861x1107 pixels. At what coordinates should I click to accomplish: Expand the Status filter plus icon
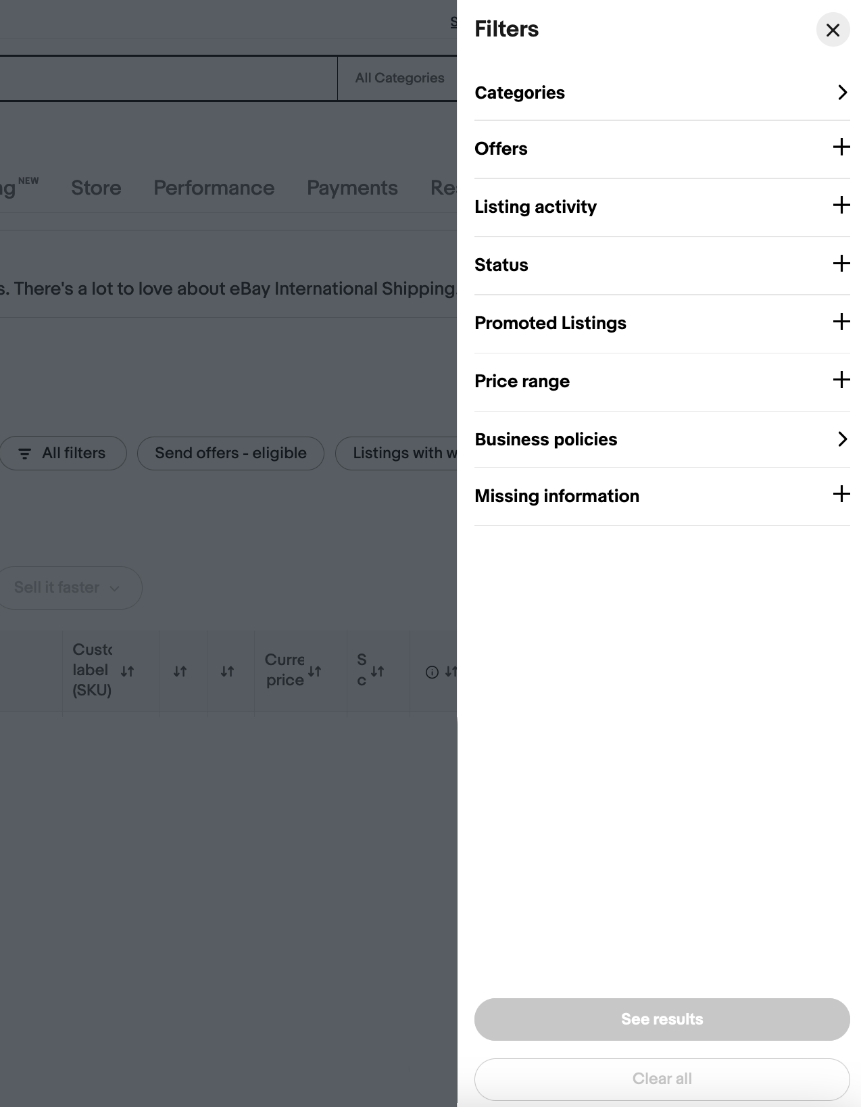tap(841, 264)
